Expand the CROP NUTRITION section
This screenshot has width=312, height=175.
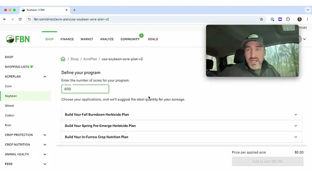[x=45, y=145]
